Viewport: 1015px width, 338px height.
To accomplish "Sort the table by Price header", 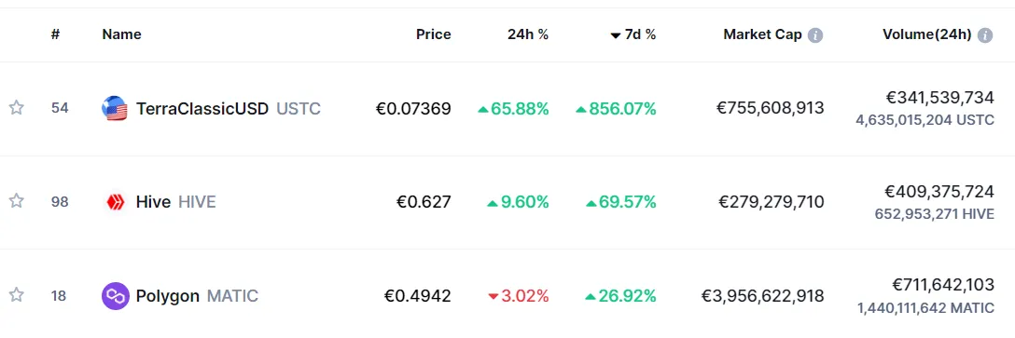I will coord(434,34).
